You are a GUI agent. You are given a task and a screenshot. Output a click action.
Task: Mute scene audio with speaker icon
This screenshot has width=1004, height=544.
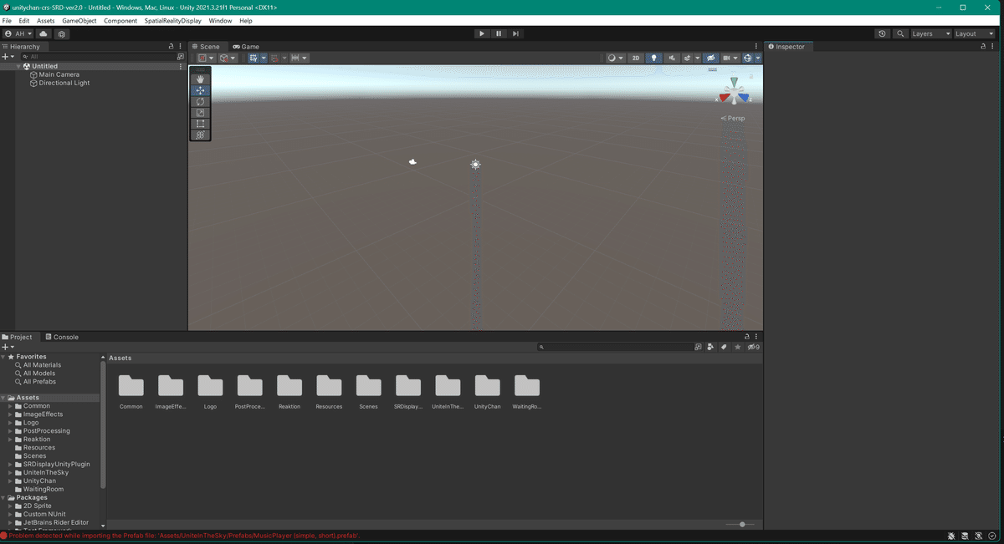(671, 58)
